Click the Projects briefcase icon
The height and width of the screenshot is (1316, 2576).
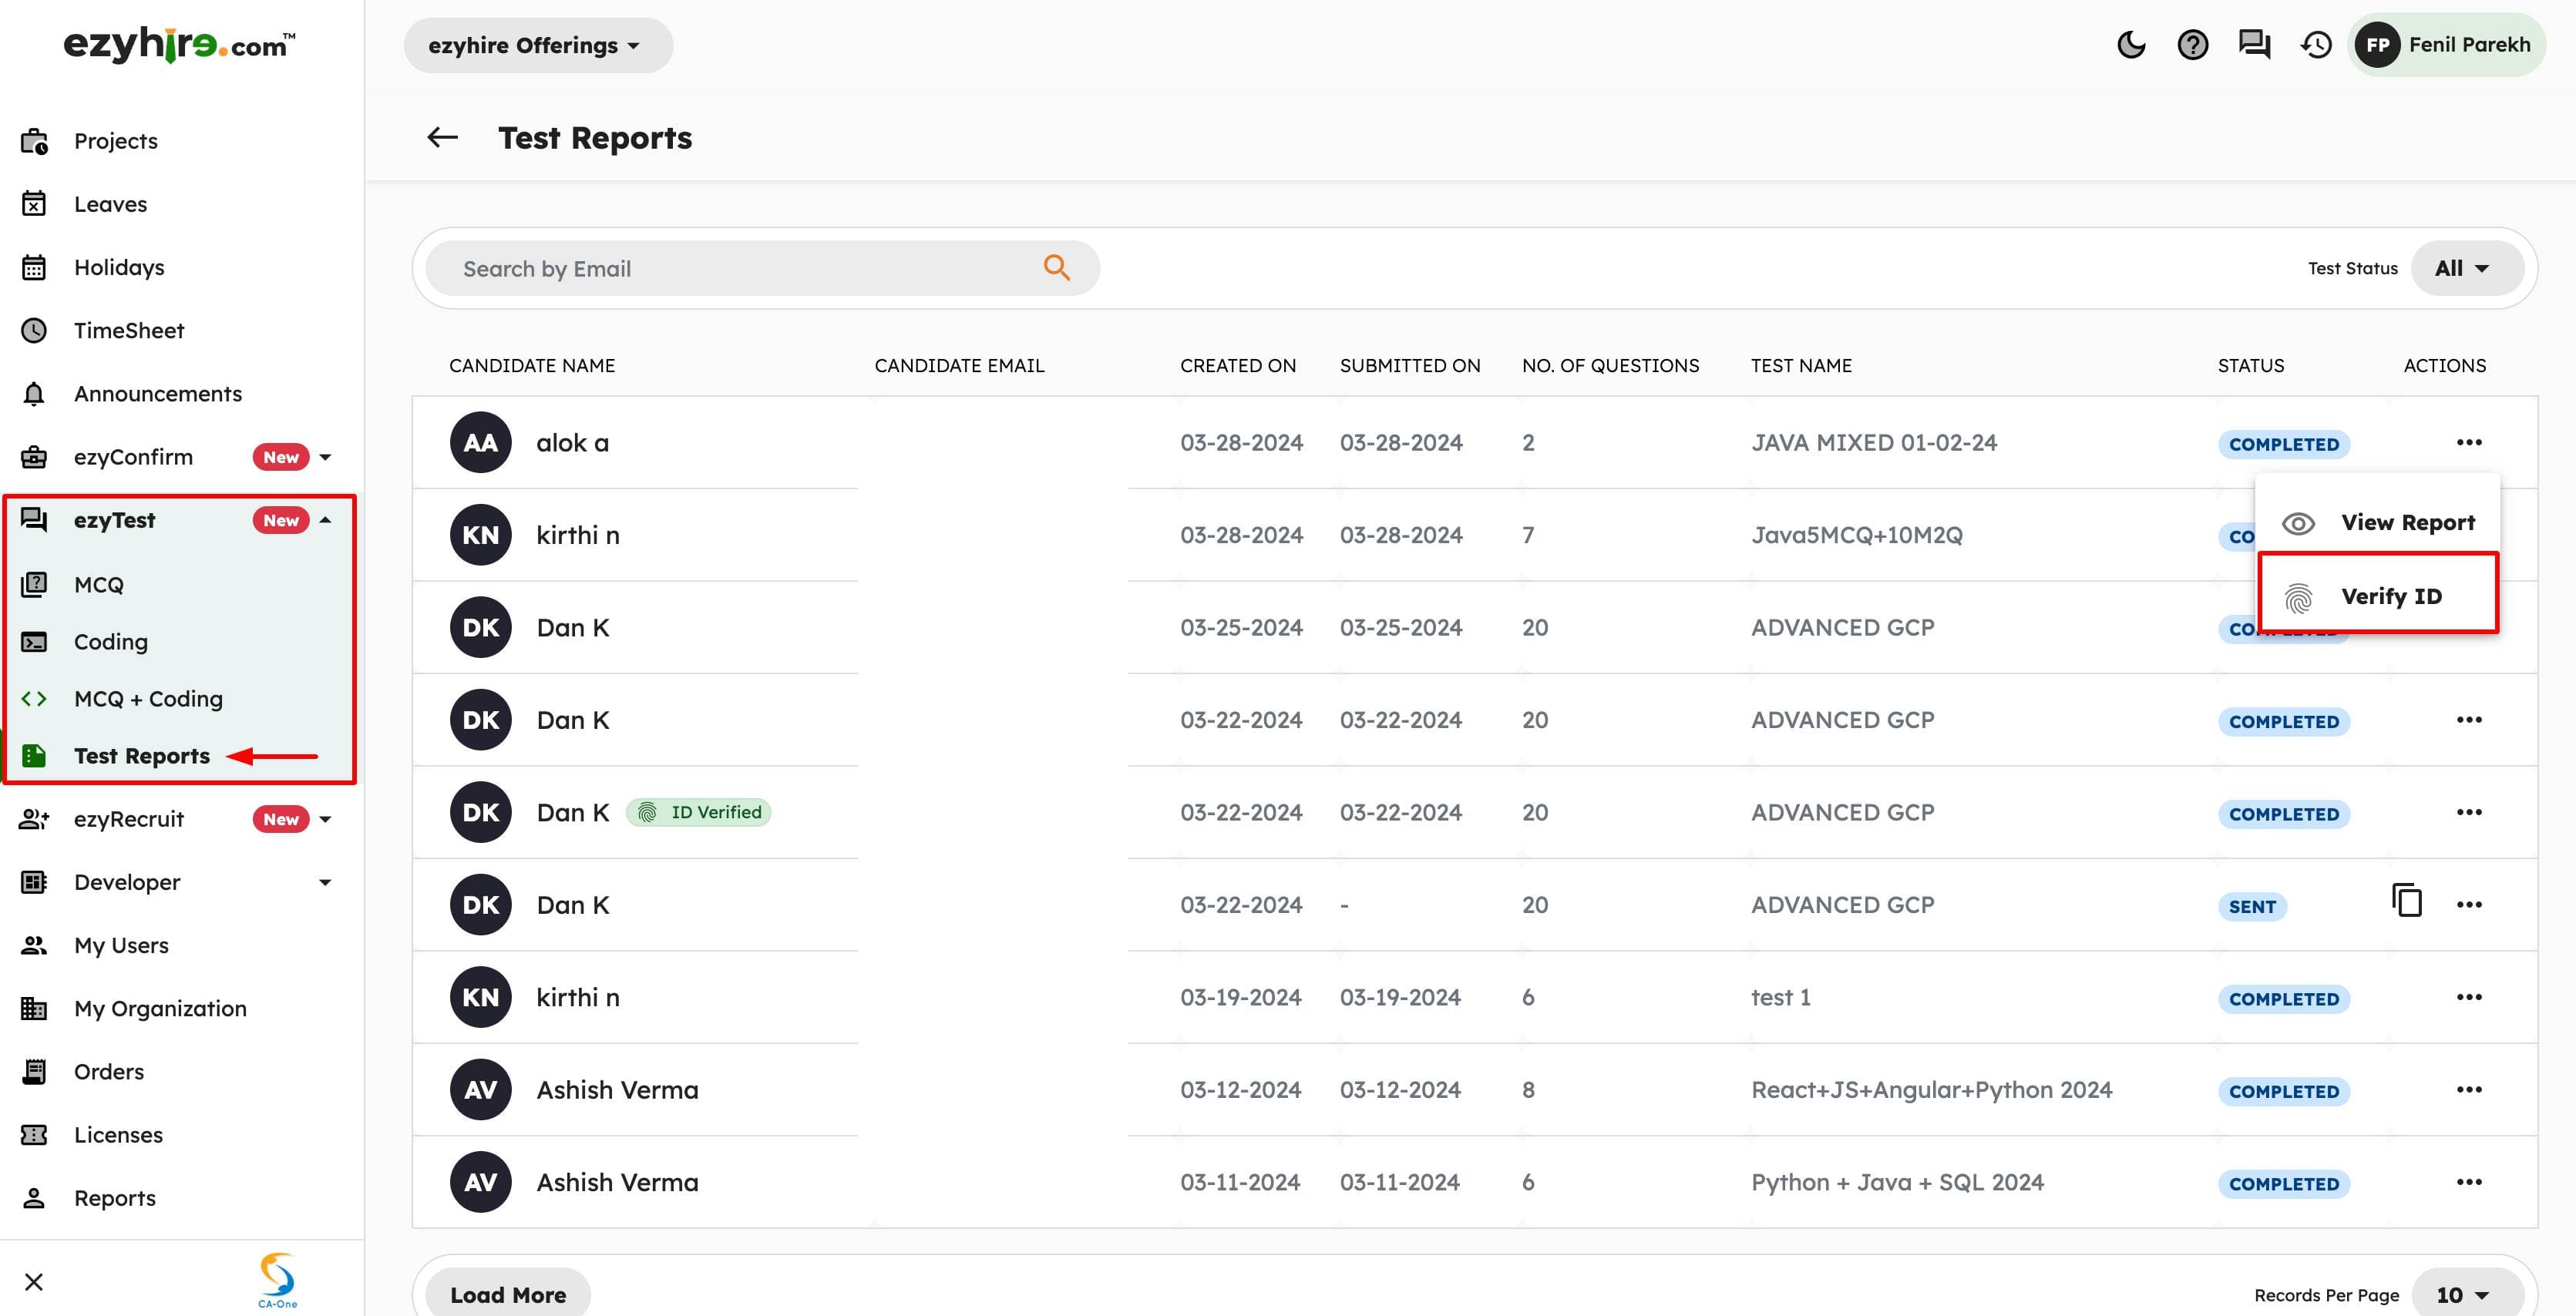coord(34,141)
